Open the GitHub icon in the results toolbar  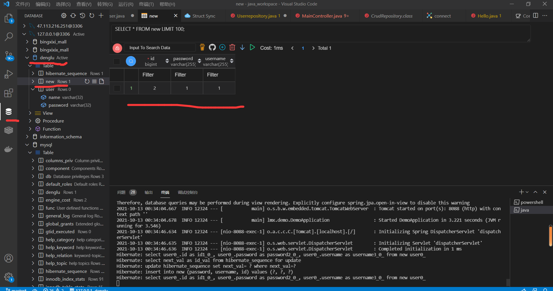tap(212, 47)
